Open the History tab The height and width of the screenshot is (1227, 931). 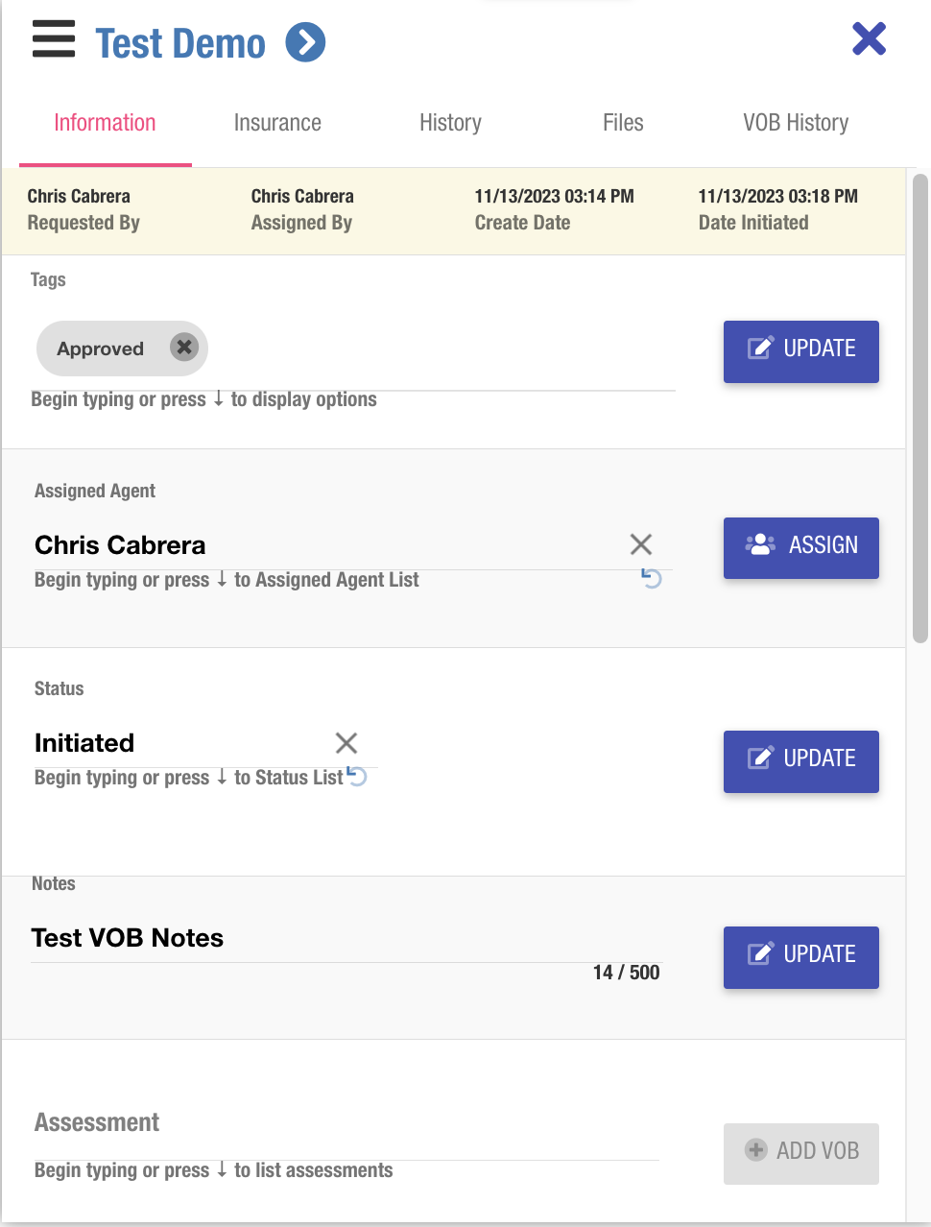coord(450,123)
